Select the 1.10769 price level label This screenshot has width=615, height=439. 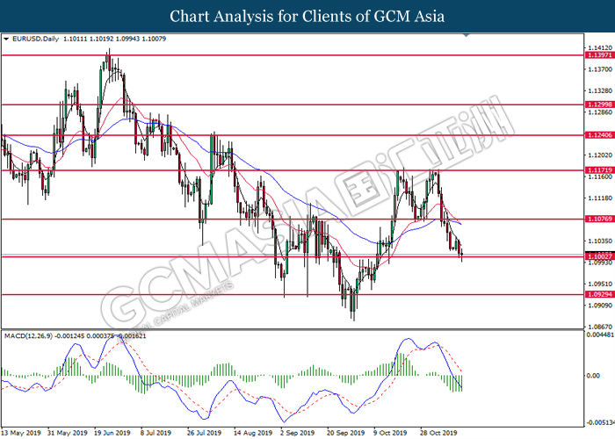coord(600,219)
